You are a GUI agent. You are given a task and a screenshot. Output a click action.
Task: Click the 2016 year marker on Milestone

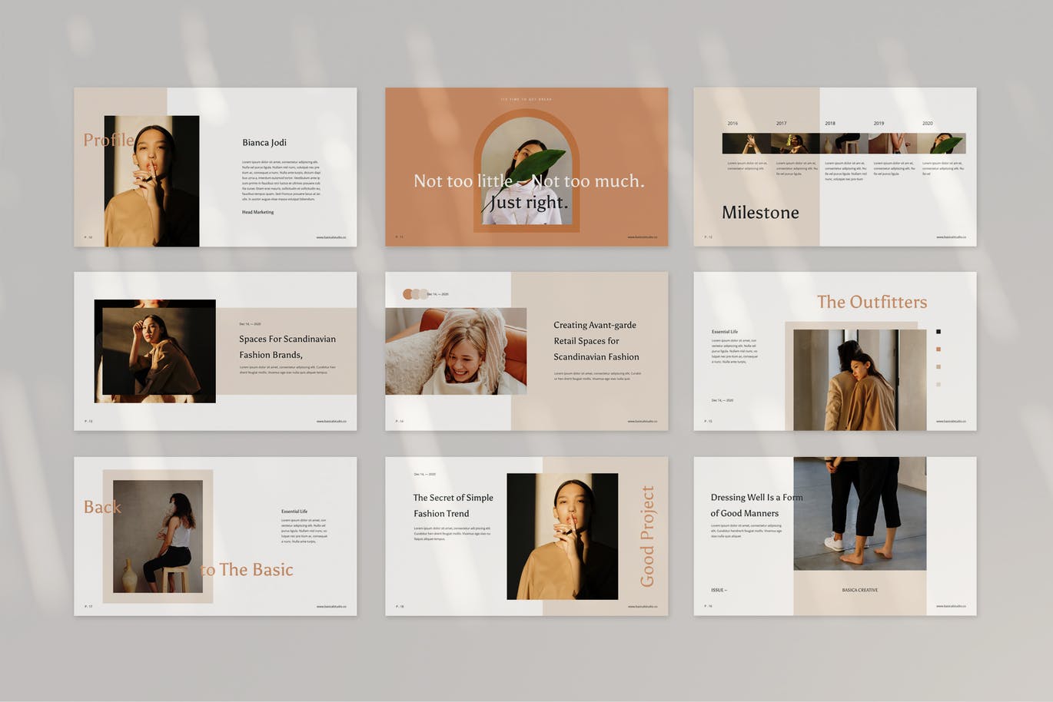tap(732, 123)
